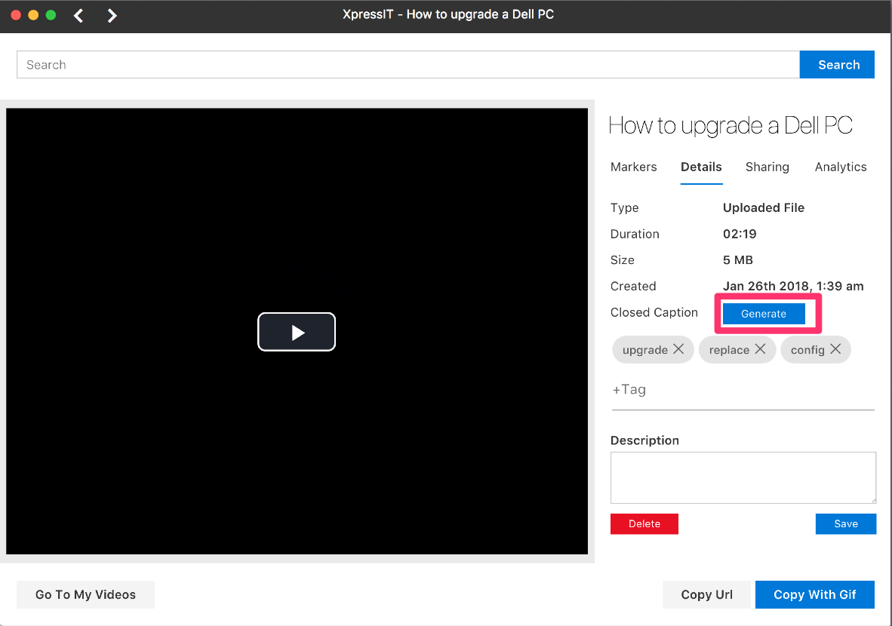The width and height of the screenshot is (892, 626).
Task: Click inside the Description text area
Action: [x=743, y=477]
